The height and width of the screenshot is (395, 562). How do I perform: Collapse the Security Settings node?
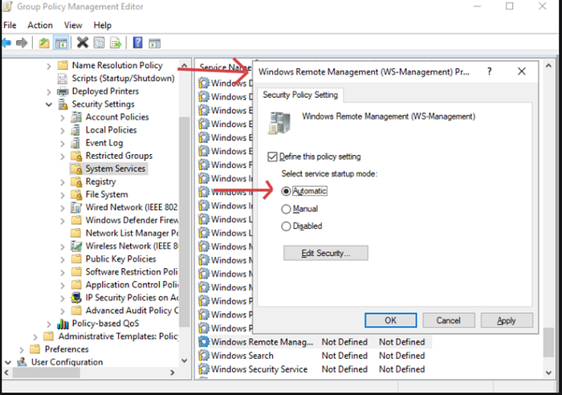coord(49,104)
